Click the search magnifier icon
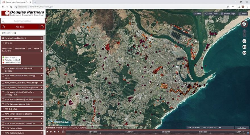The image size is (250, 135). pyautogui.click(x=3, y=21)
